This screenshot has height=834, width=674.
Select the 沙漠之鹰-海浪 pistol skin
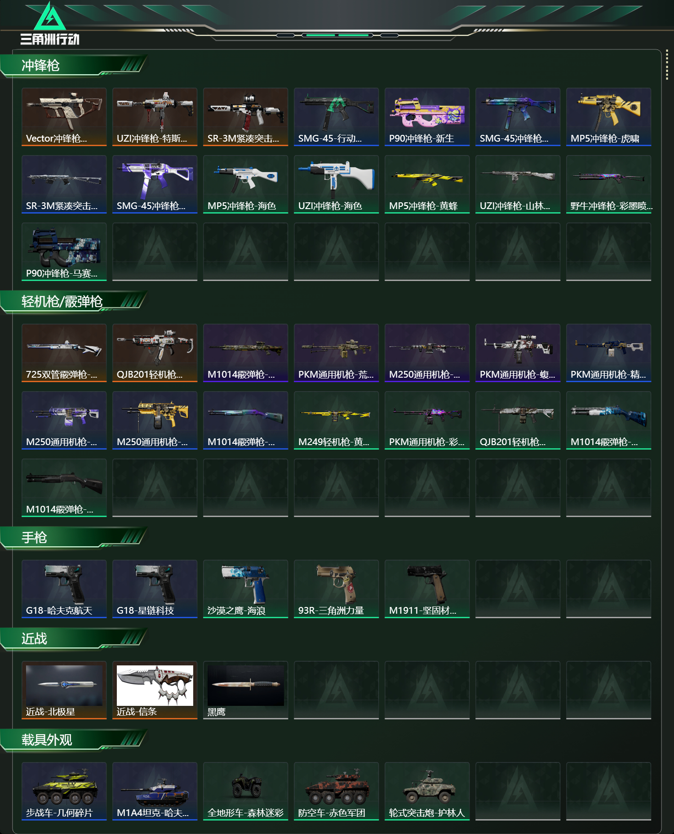[245, 589]
